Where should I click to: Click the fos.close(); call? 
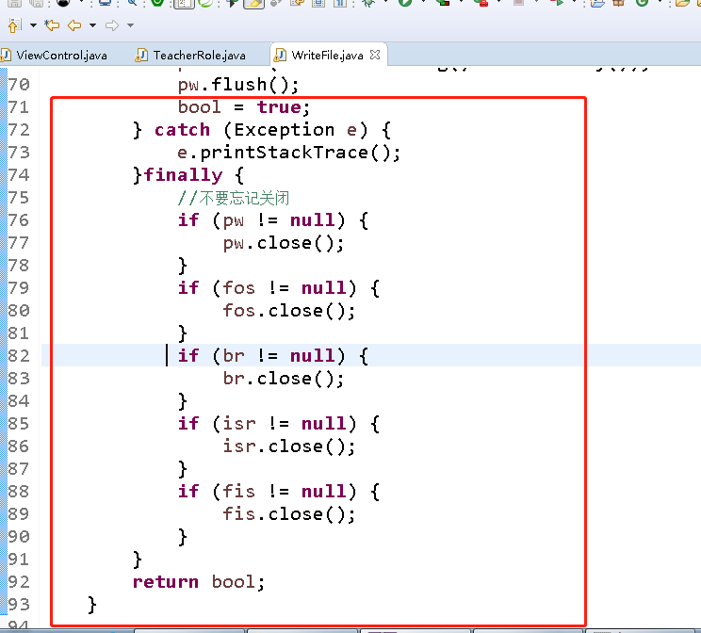[x=289, y=311]
